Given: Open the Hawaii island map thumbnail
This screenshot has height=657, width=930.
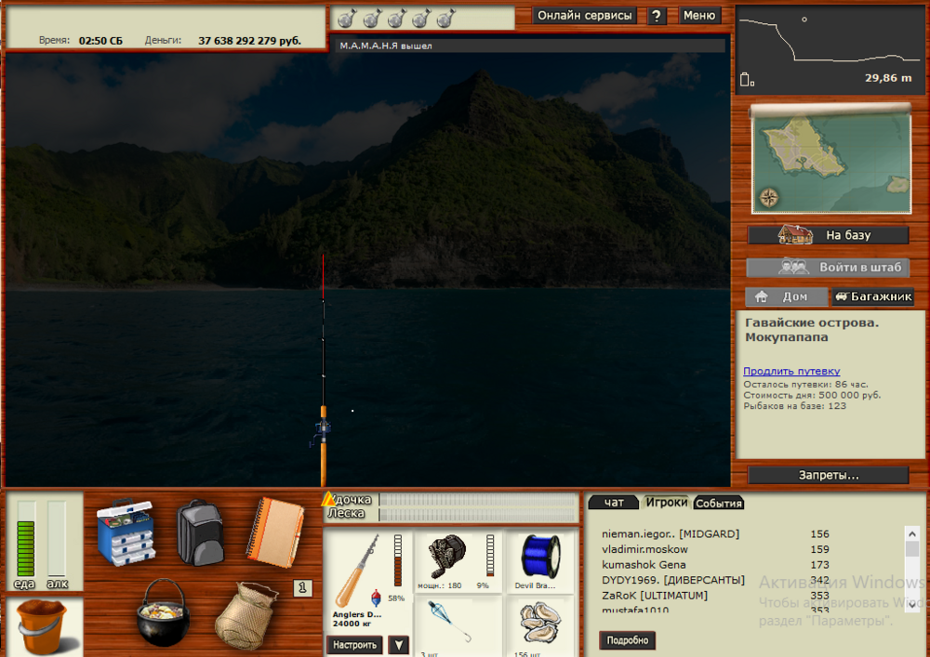Looking at the screenshot, I should [831, 161].
